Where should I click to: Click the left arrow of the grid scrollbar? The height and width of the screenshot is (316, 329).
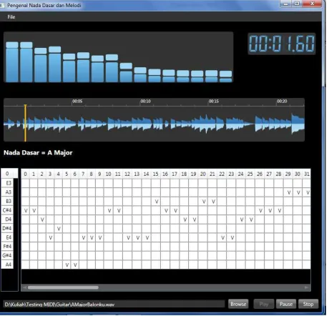pyautogui.click(x=24, y=287)
